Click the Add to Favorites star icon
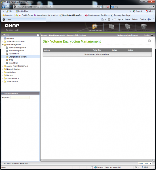 pyautogui.click(x=16, y=15)
